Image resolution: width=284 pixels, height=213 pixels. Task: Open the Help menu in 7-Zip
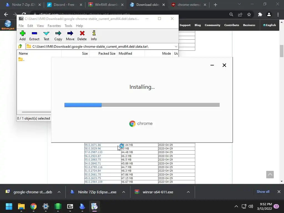click(x=79, y=26)
